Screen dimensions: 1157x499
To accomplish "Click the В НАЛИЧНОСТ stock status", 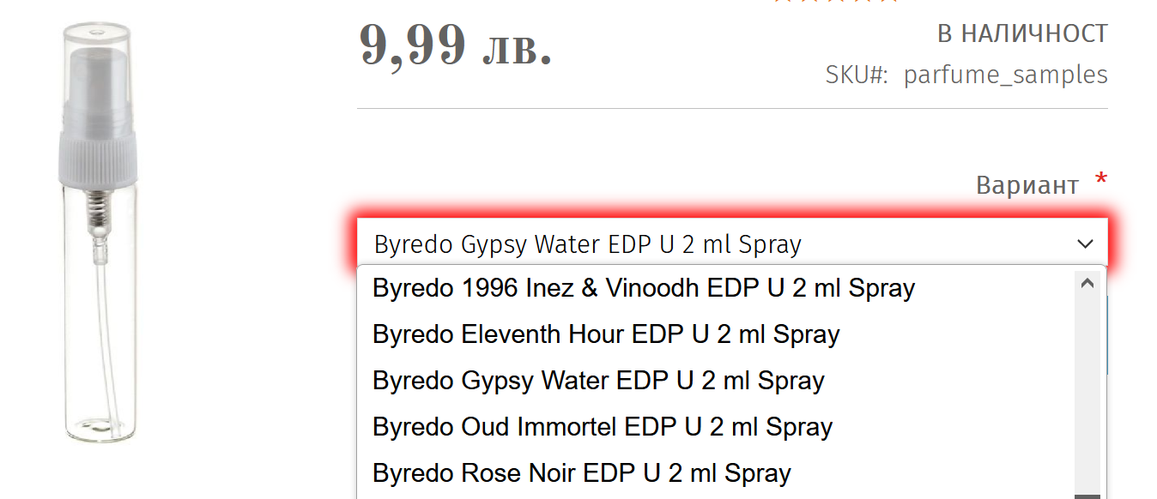I will point(1022,34).
